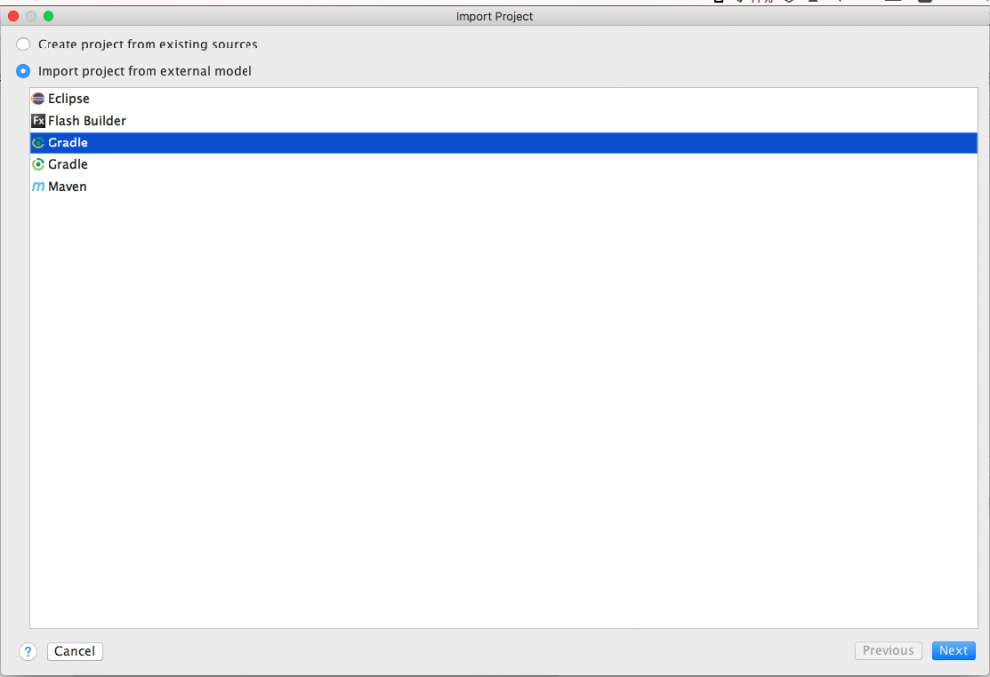
Task: Open help with the question mark button
Action: [x=28, y=651]
